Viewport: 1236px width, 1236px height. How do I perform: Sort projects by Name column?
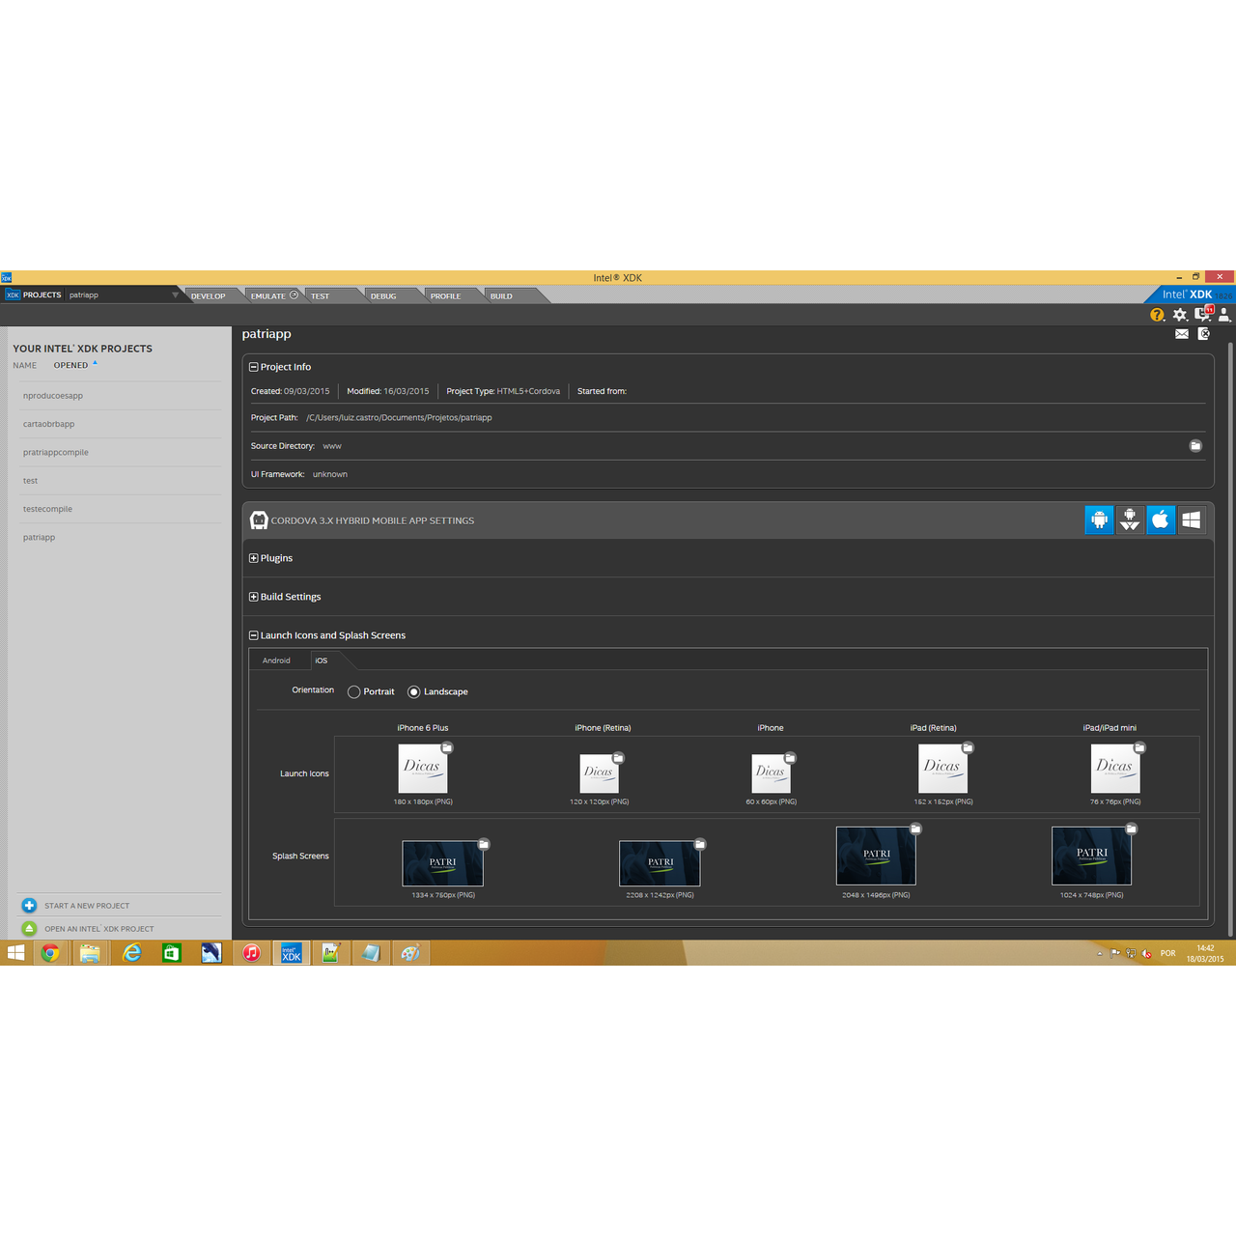click(x=25, y=365)
